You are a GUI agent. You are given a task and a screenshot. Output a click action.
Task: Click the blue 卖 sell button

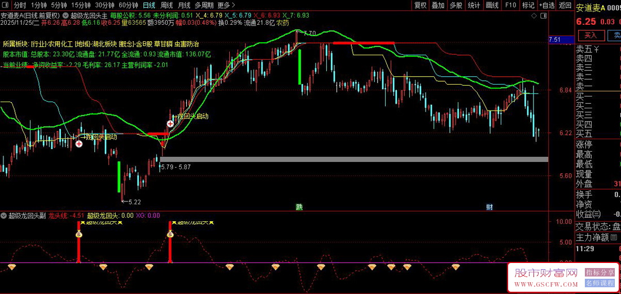pyautogui.click(x=615, y=35)
